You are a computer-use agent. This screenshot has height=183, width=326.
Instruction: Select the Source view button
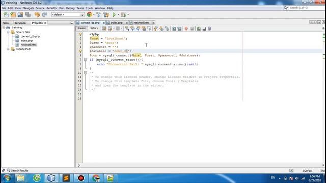[x=81, y=28]
